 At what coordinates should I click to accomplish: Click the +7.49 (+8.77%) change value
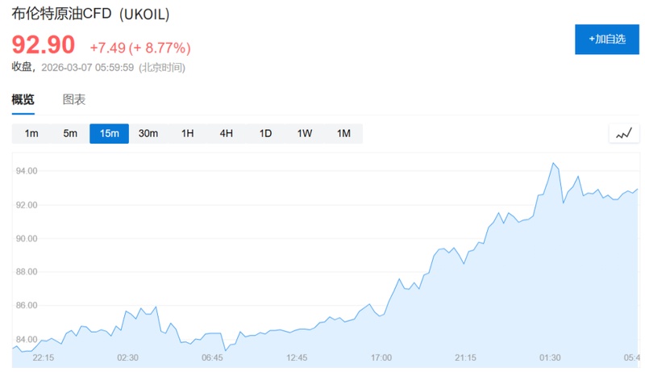139,47
